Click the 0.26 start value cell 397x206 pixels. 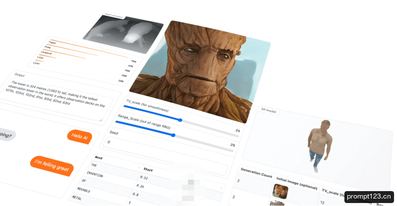click(140, 186)
